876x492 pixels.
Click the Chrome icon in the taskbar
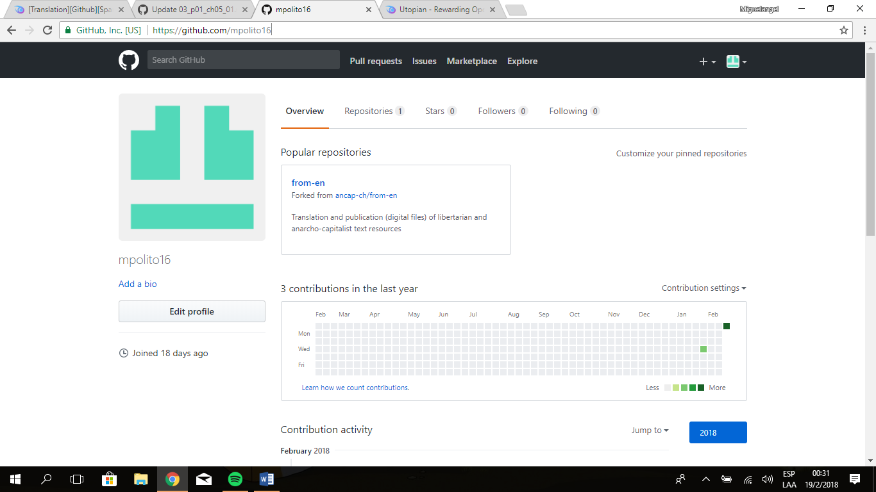click(x=172, y=479)
